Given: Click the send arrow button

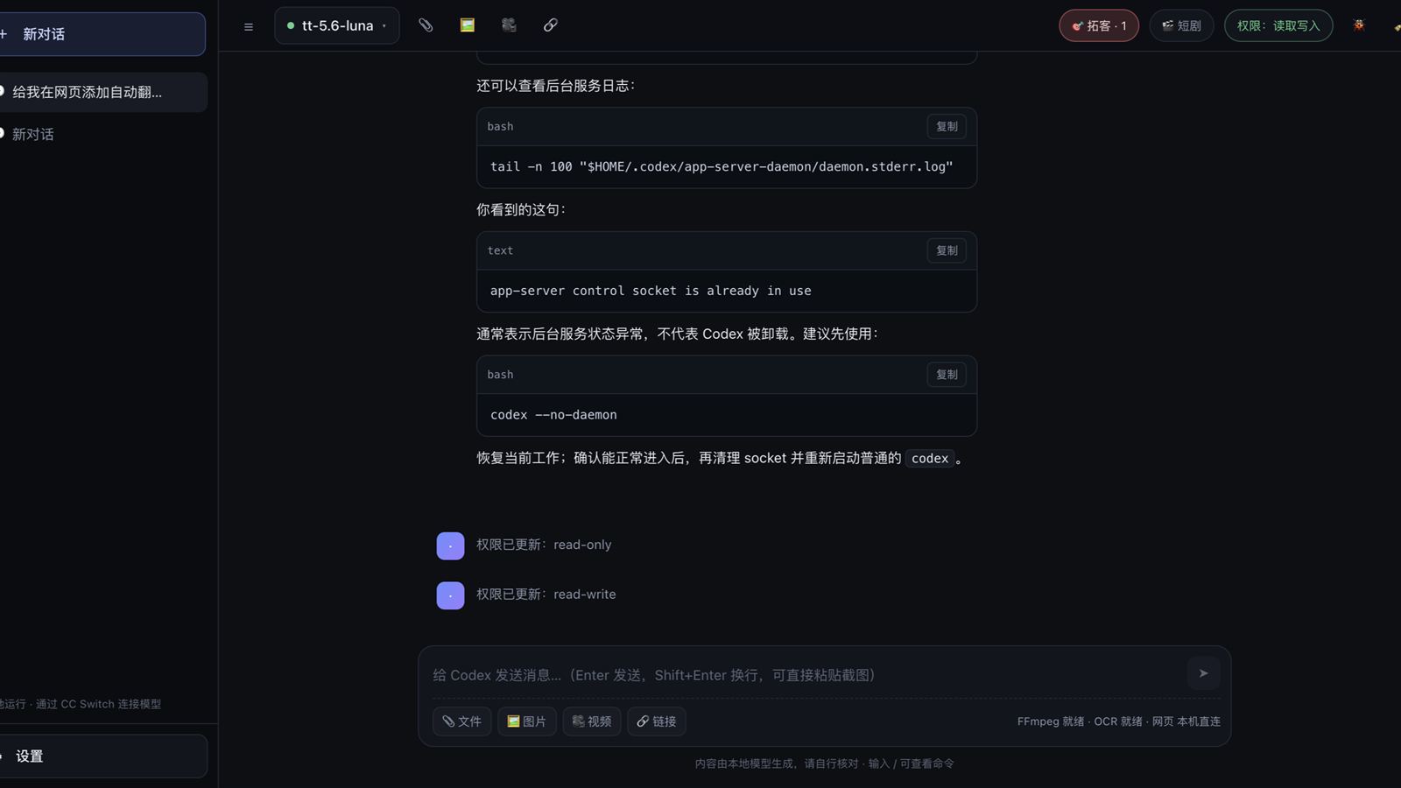Looking at the screenshot, I should (1203, 673).
